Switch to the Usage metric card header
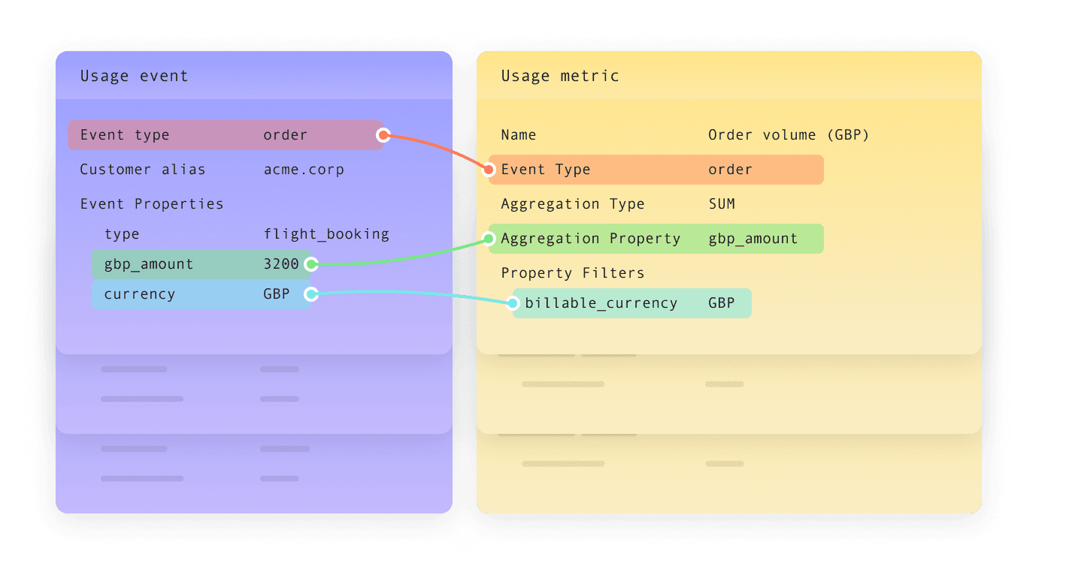This screenshot has width=1078, height=566. point(560,75)
